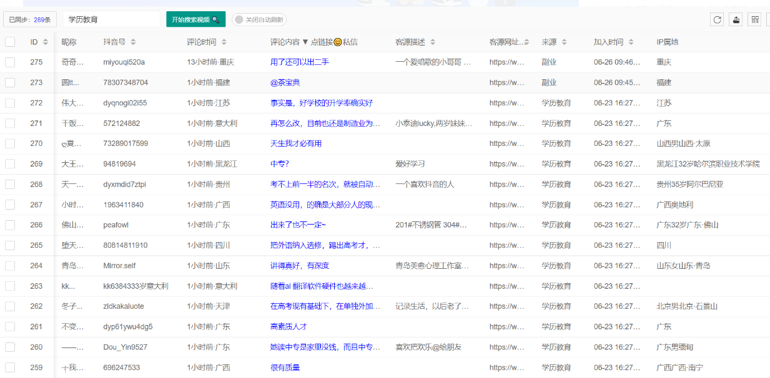
Task: Open comment link 很有质量
Action: tap(285, 367)
